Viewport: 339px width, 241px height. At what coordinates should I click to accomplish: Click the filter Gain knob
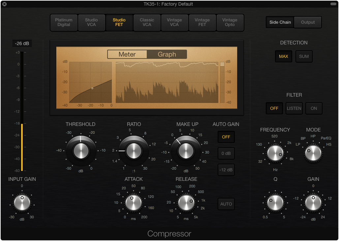point(313,203)
